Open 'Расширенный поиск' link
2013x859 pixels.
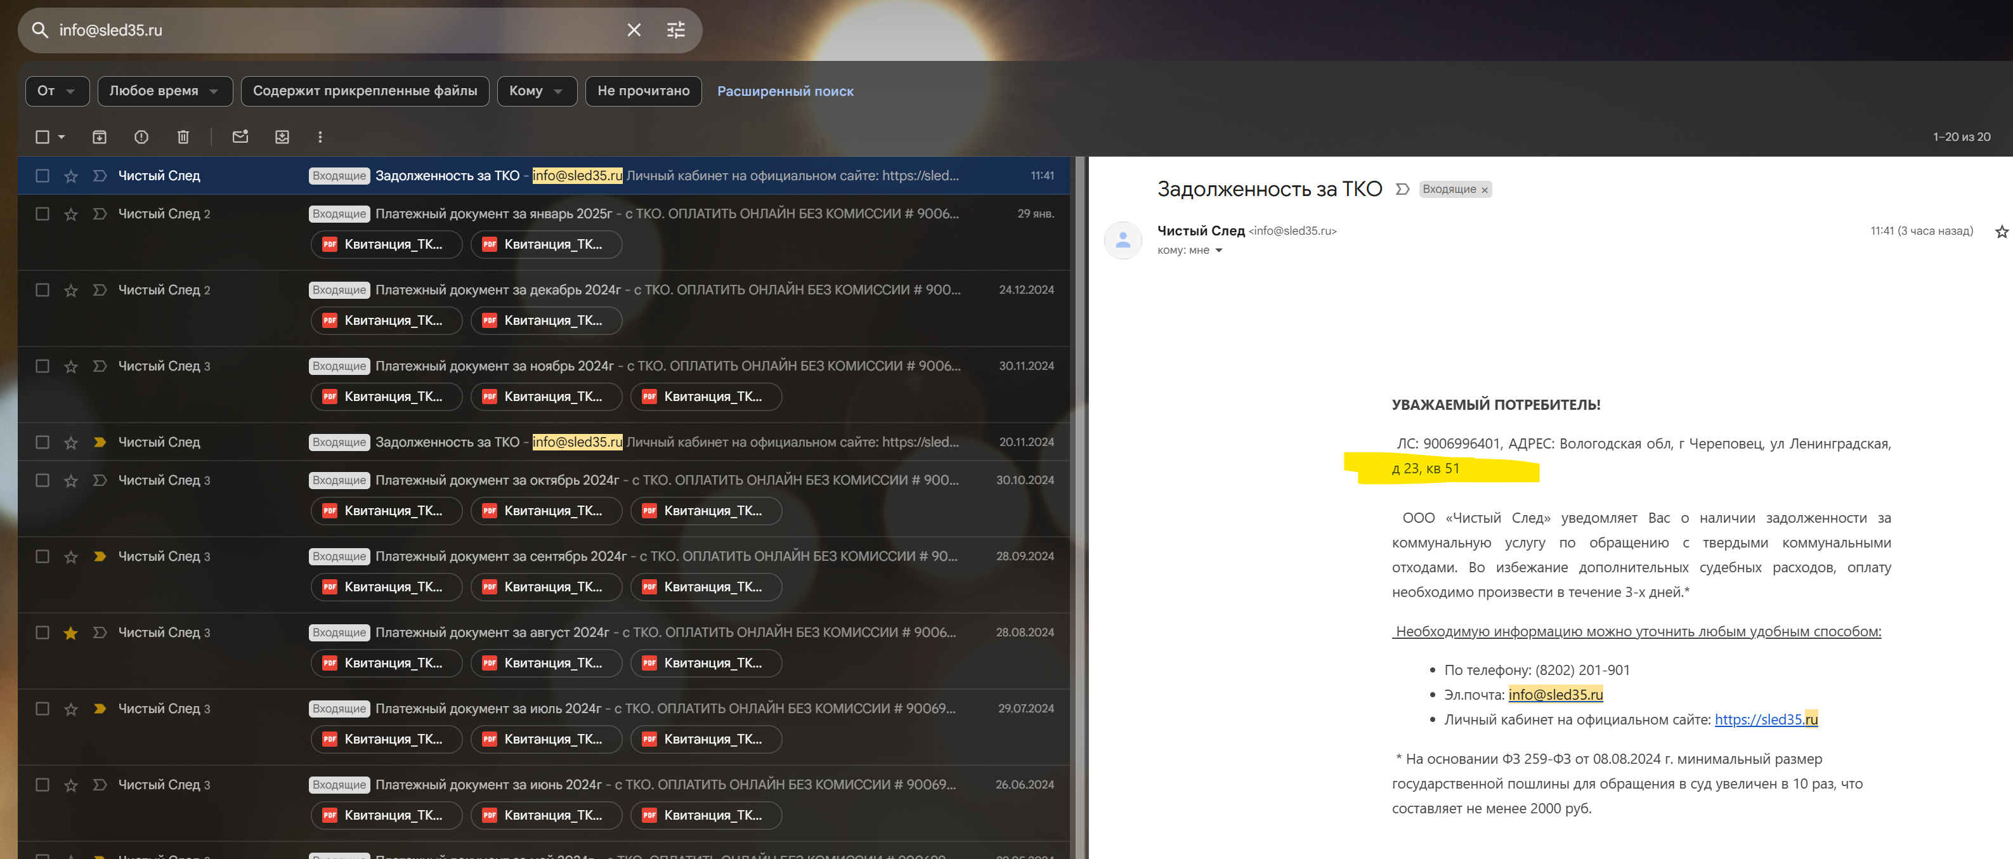click(785, 91)
